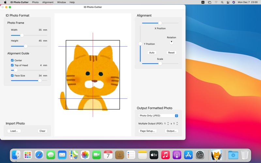
Task: Open ID Photo Cutter app menu
Action: point(19,2)
